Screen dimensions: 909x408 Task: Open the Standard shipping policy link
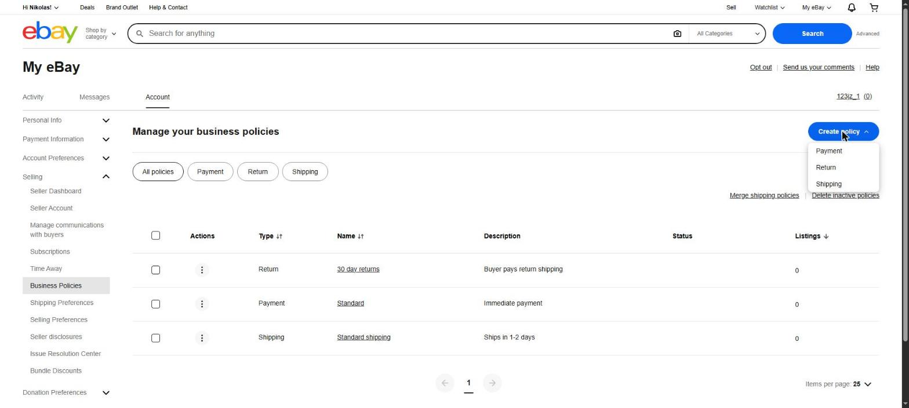click(363, 337)
